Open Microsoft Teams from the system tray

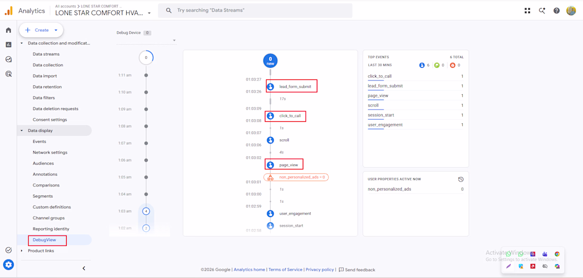point(545,254)
